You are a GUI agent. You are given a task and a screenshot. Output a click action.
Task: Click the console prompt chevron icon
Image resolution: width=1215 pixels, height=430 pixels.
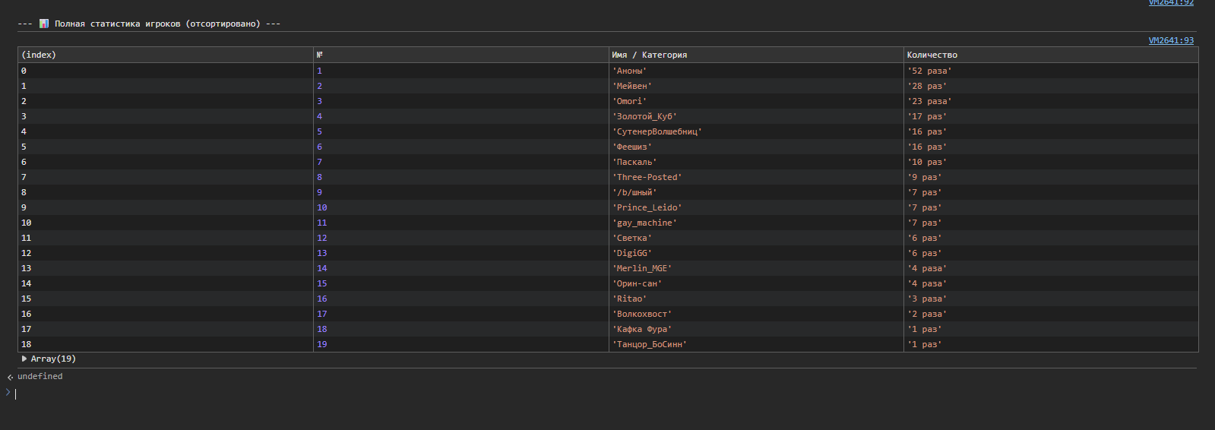(8, 392)
